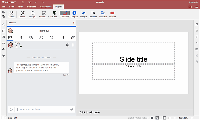Toggle spell checking in status bar

[157, 118]
